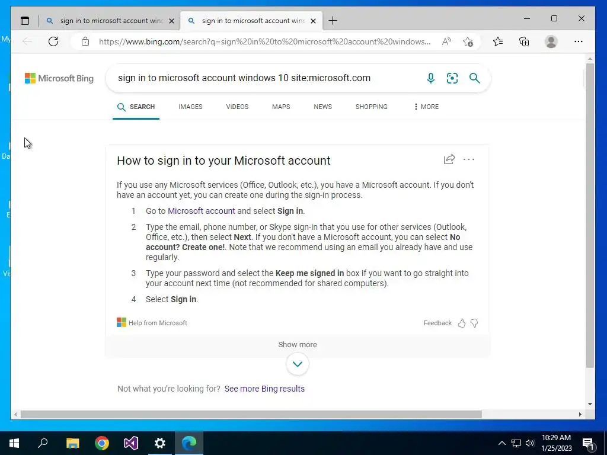Switch to IMAGES results
607x455 pixels.
click(190, 107)
